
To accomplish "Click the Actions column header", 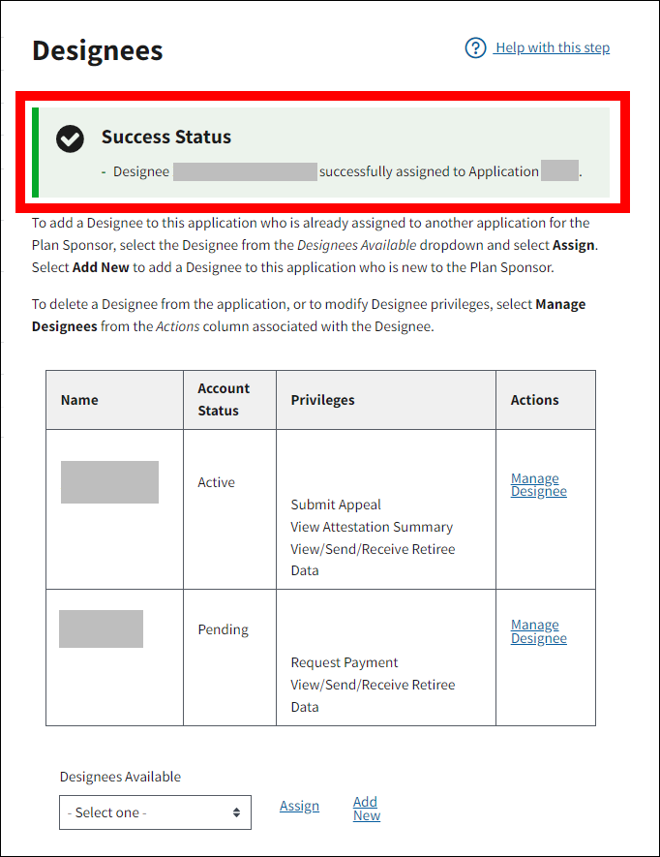I will (535, 400).
